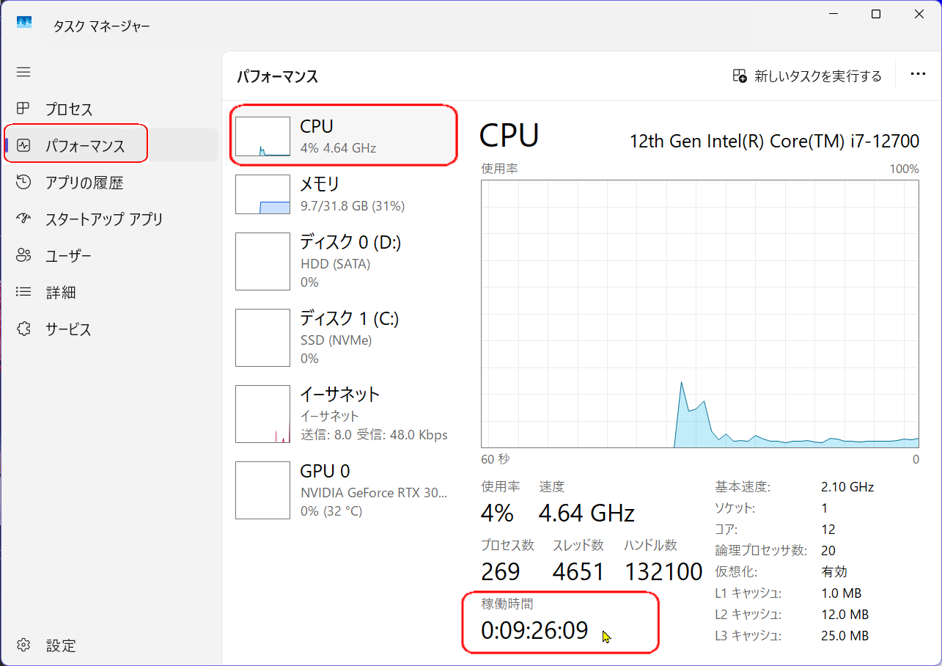Image resolution: width=942 pixels, height=666 pixels.
Task: Open the プロセス page icon
Action: point(23,109)
